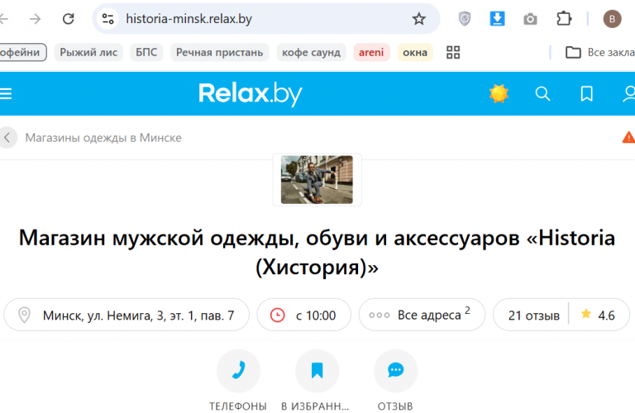Click the 4.6 star rating
The width and height of the screenshot is (635, 413).
pyautogui.click(x=598, y=315)
